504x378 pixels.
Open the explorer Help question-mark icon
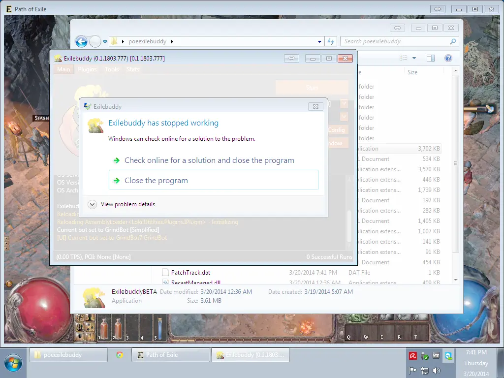448,58
